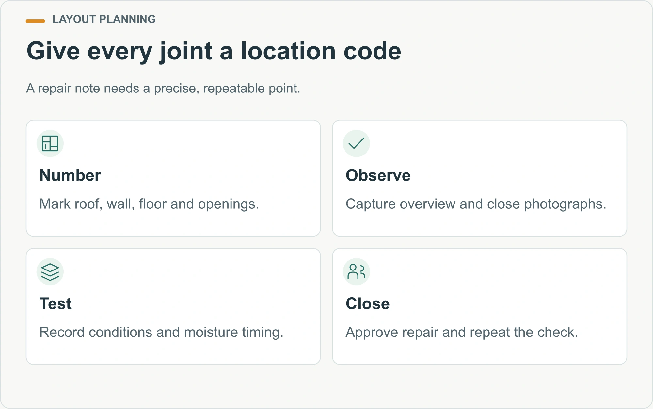
Task: Click the checkmark icon in Observe card
Action: [356, 143]
